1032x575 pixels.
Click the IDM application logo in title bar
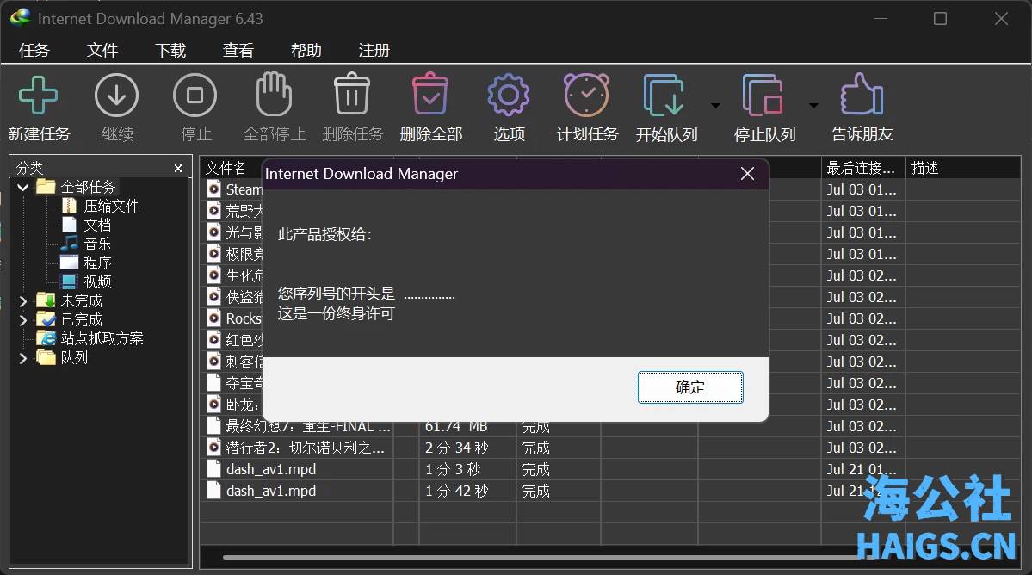pos(21,18)
